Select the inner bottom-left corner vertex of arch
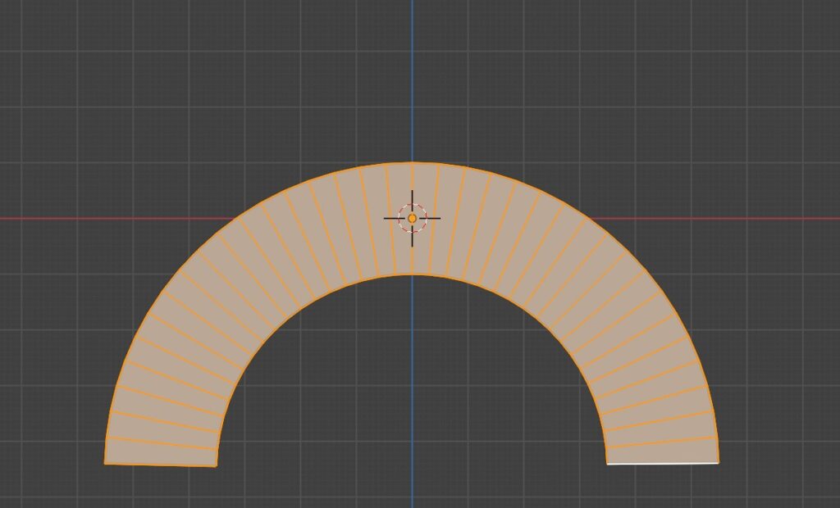 click(216, 466)
